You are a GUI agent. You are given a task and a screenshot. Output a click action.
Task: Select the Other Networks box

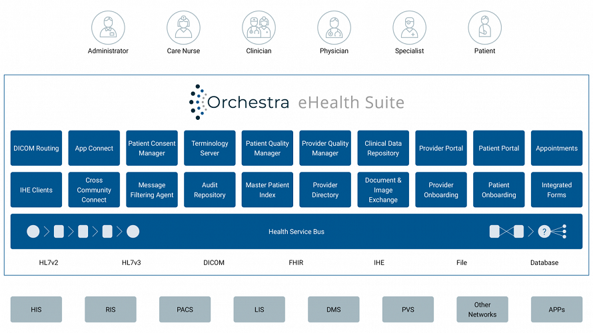point(482,309)
